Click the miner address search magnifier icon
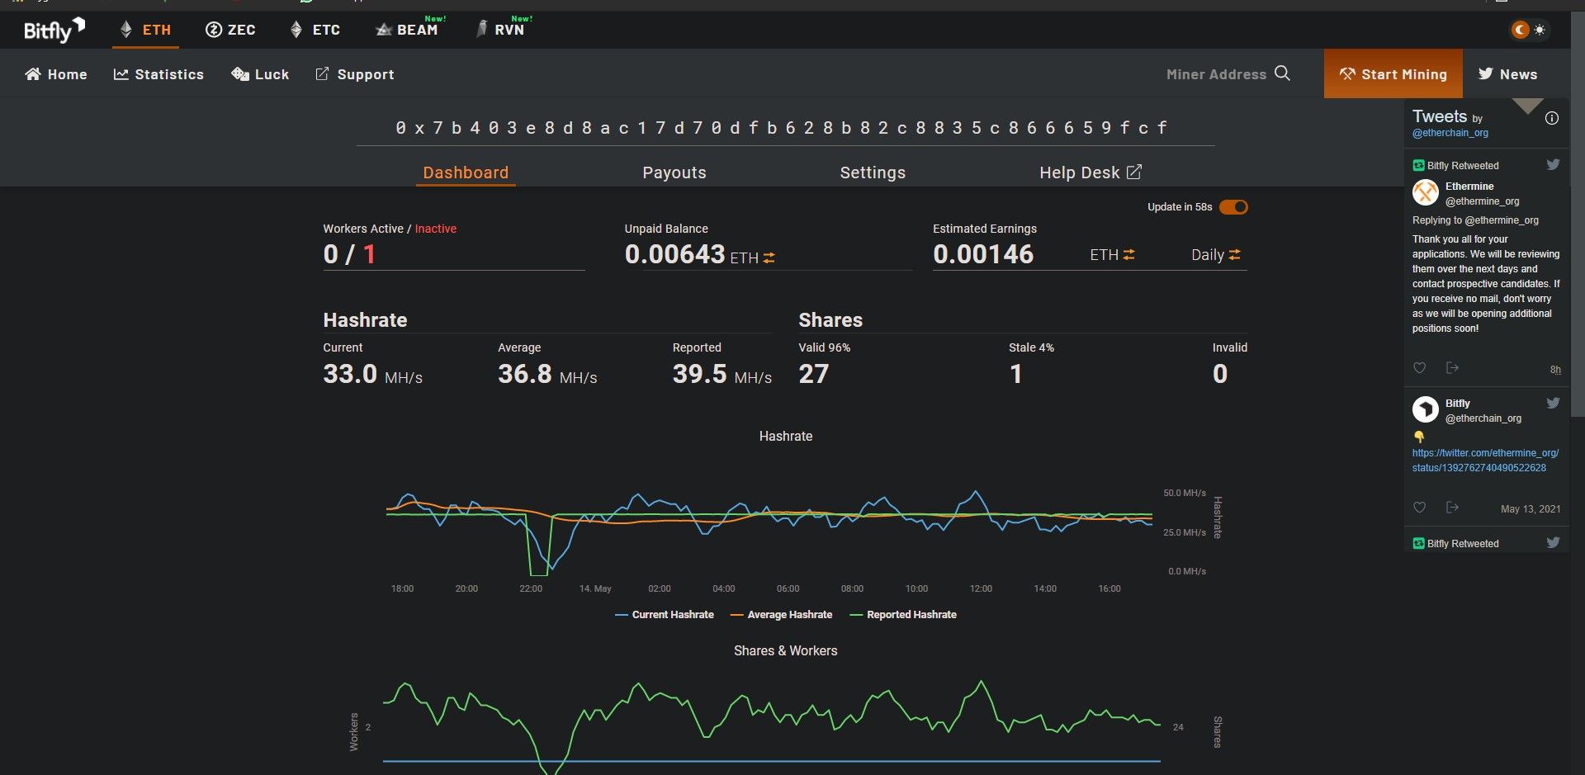Viewport: 1585px width, 775px height. (x=1282, y=73)
